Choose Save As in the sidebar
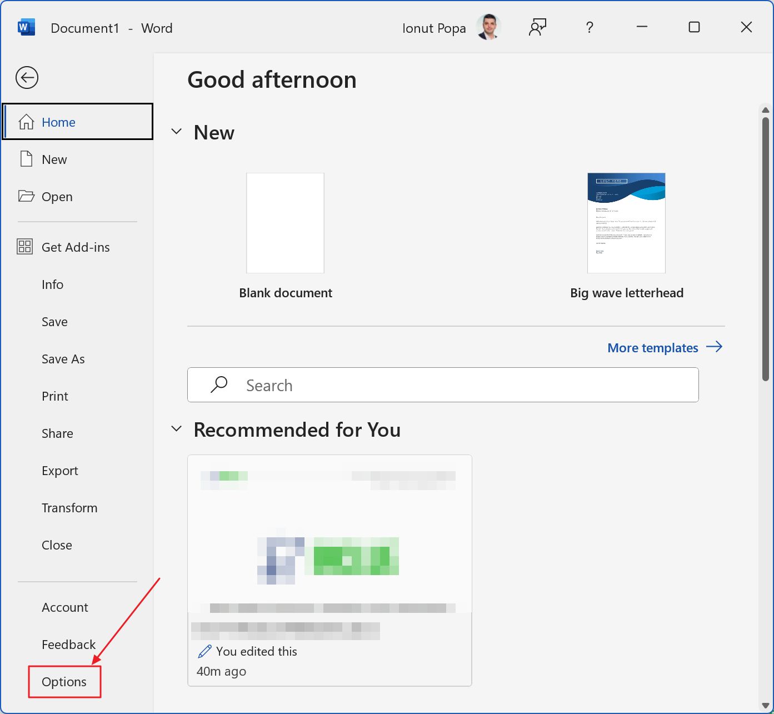Image resolution: width=774 pixels, height=714 pixels. (78, 359)
